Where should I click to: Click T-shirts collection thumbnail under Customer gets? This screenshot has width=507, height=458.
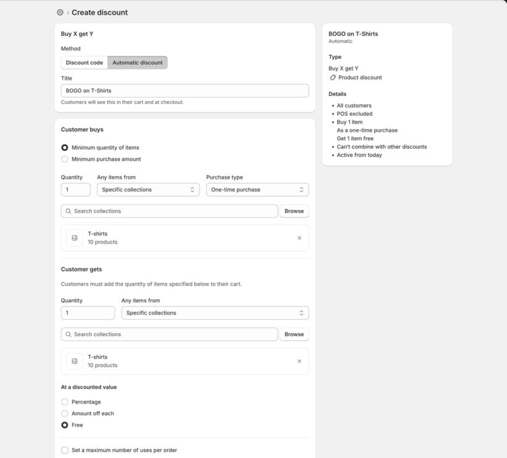coord(75,361)
